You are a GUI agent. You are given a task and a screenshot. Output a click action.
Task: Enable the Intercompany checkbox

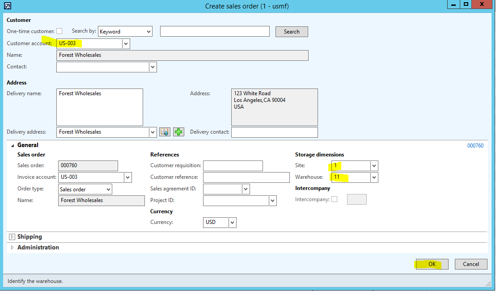tap(334, 199)
